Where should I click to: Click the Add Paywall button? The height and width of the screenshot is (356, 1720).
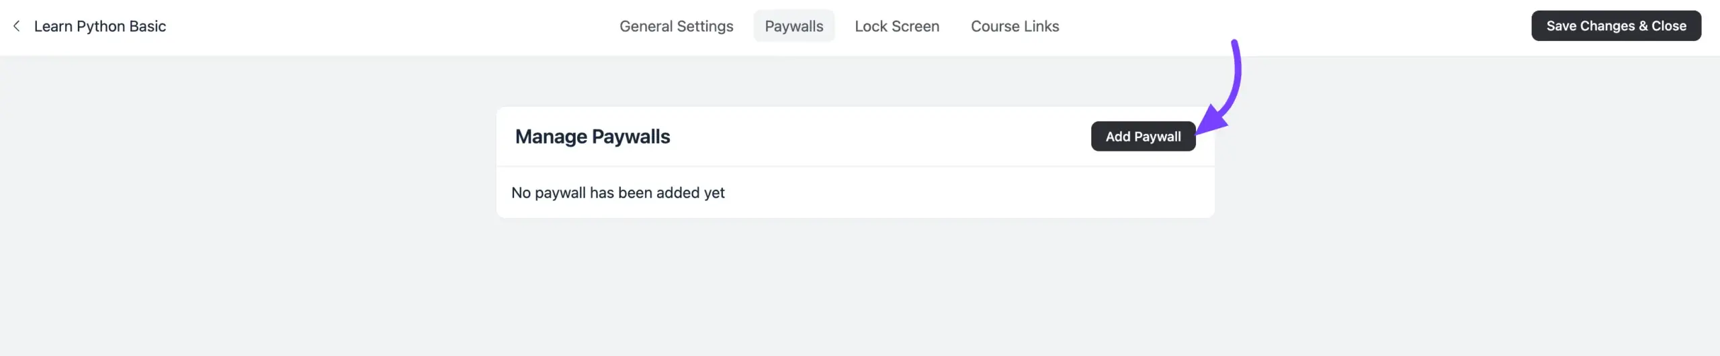click(1143, 137)
